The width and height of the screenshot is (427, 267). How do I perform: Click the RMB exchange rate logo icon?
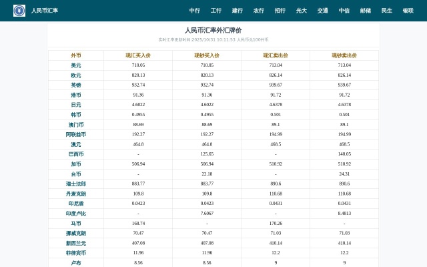[19, 11]
